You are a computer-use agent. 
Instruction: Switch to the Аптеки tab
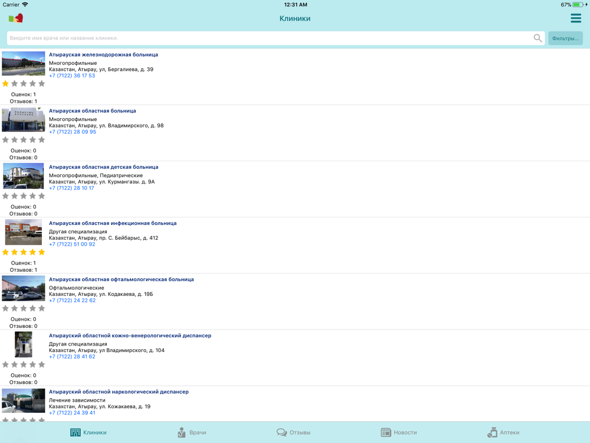pos(503,432)
